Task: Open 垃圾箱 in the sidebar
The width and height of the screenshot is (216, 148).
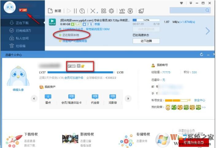Action: [x=23, y=46]
